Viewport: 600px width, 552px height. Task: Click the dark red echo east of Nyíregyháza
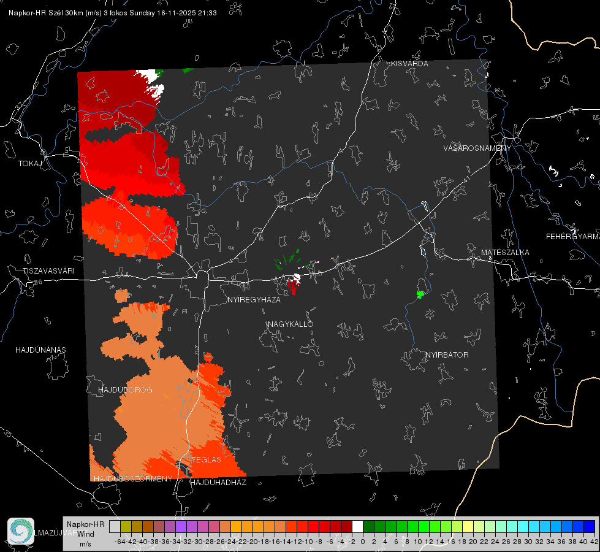click(292, 286)
